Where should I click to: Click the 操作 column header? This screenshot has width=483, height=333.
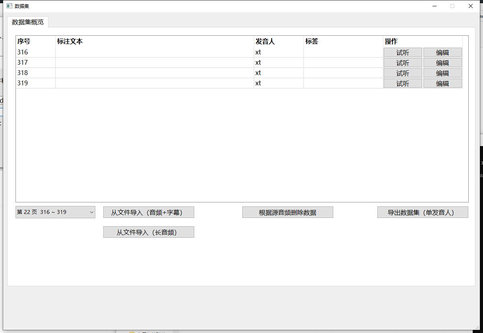423,41
